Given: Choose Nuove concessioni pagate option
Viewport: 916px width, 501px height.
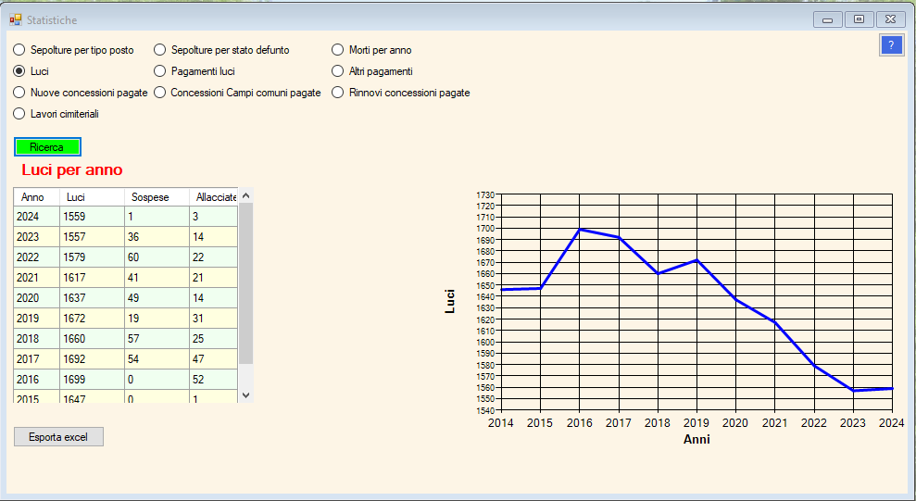Looking at the screenshot, I should [19, 93].
